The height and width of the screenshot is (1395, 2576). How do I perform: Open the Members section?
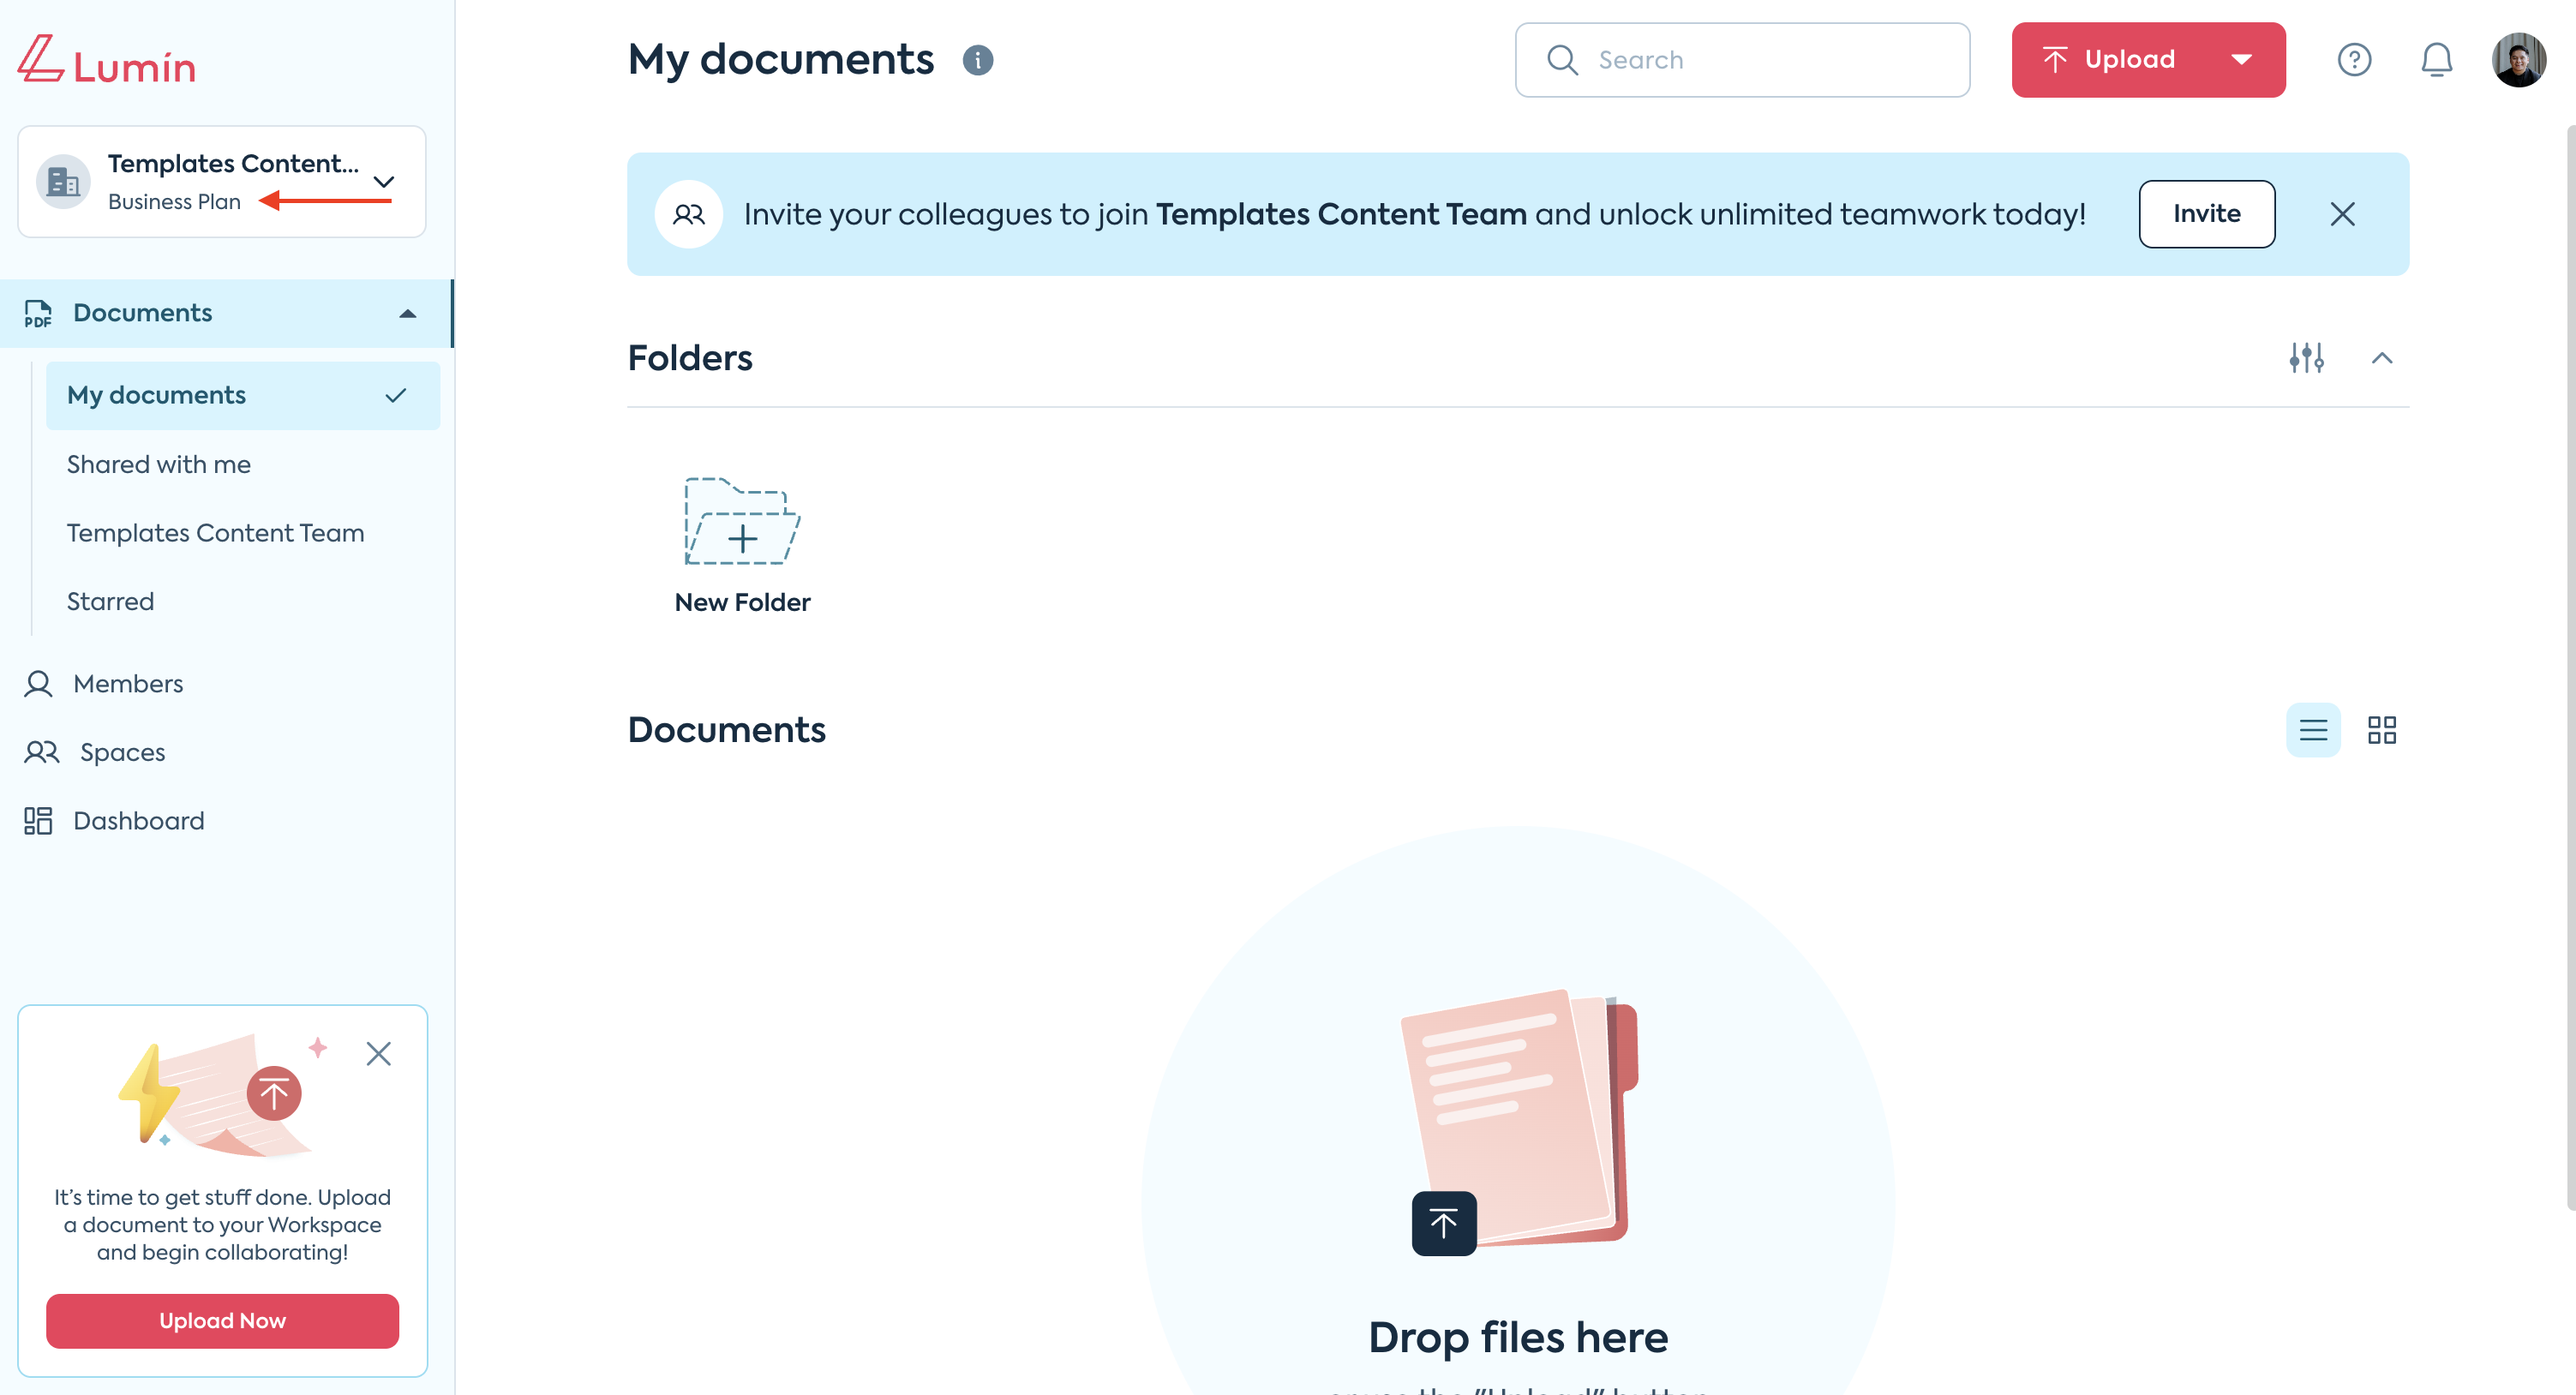pos(127,683)
